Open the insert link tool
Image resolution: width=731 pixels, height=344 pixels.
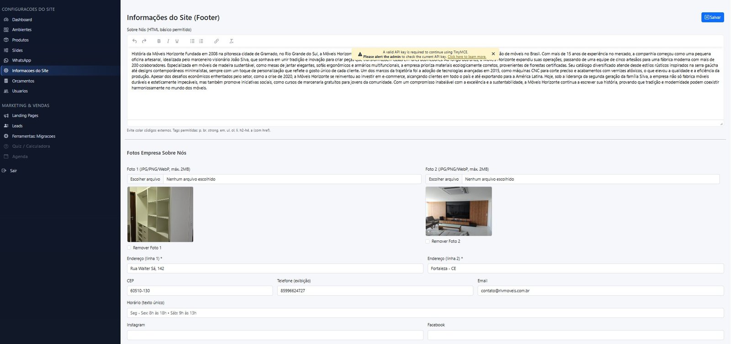pos(217,41)
